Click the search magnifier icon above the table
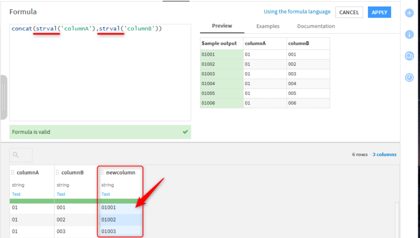 (16, 155)
